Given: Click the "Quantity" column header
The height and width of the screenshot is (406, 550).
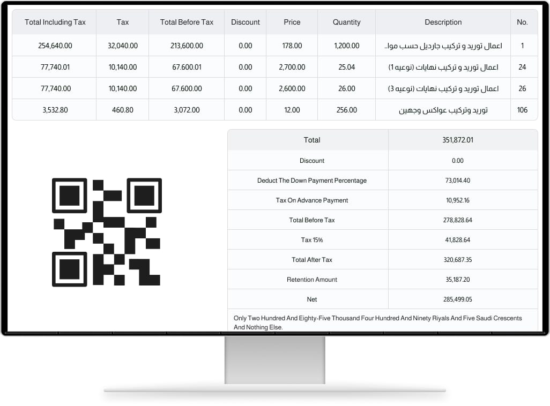Looking at the screenshot, I should coord(346,22).
